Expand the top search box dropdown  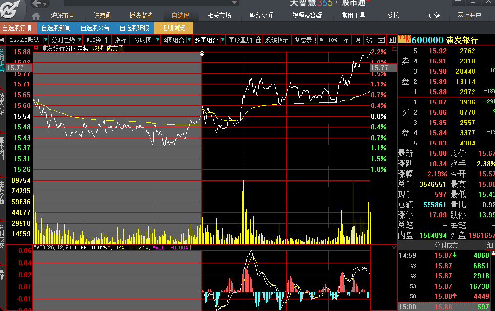click(234, 2)
